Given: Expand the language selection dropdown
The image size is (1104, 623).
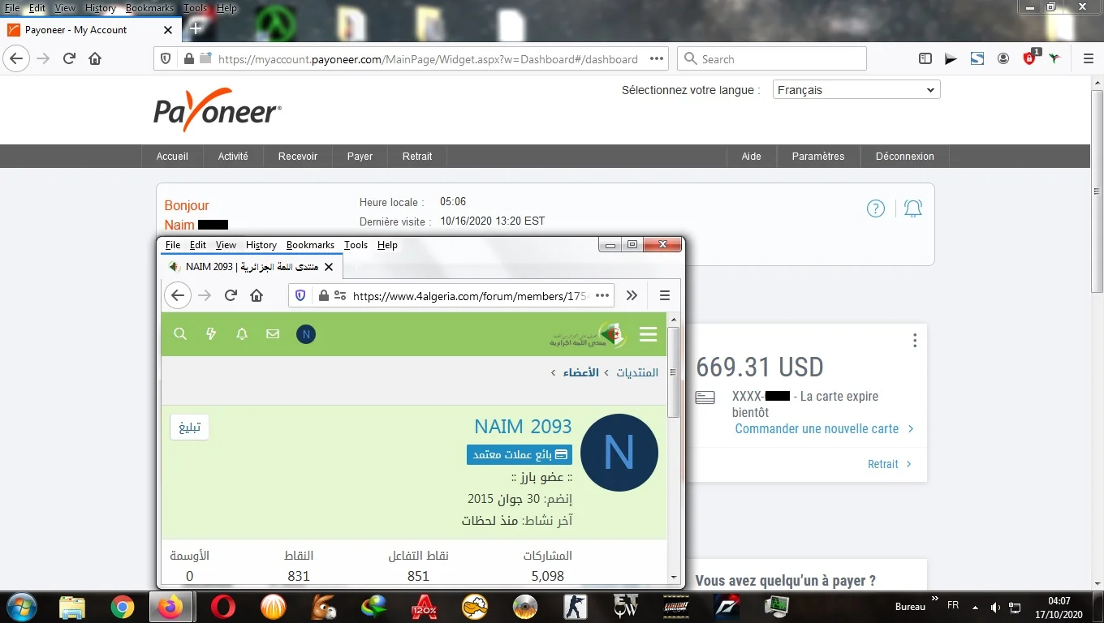Looking at the screenshot, I should coord(856,90).
